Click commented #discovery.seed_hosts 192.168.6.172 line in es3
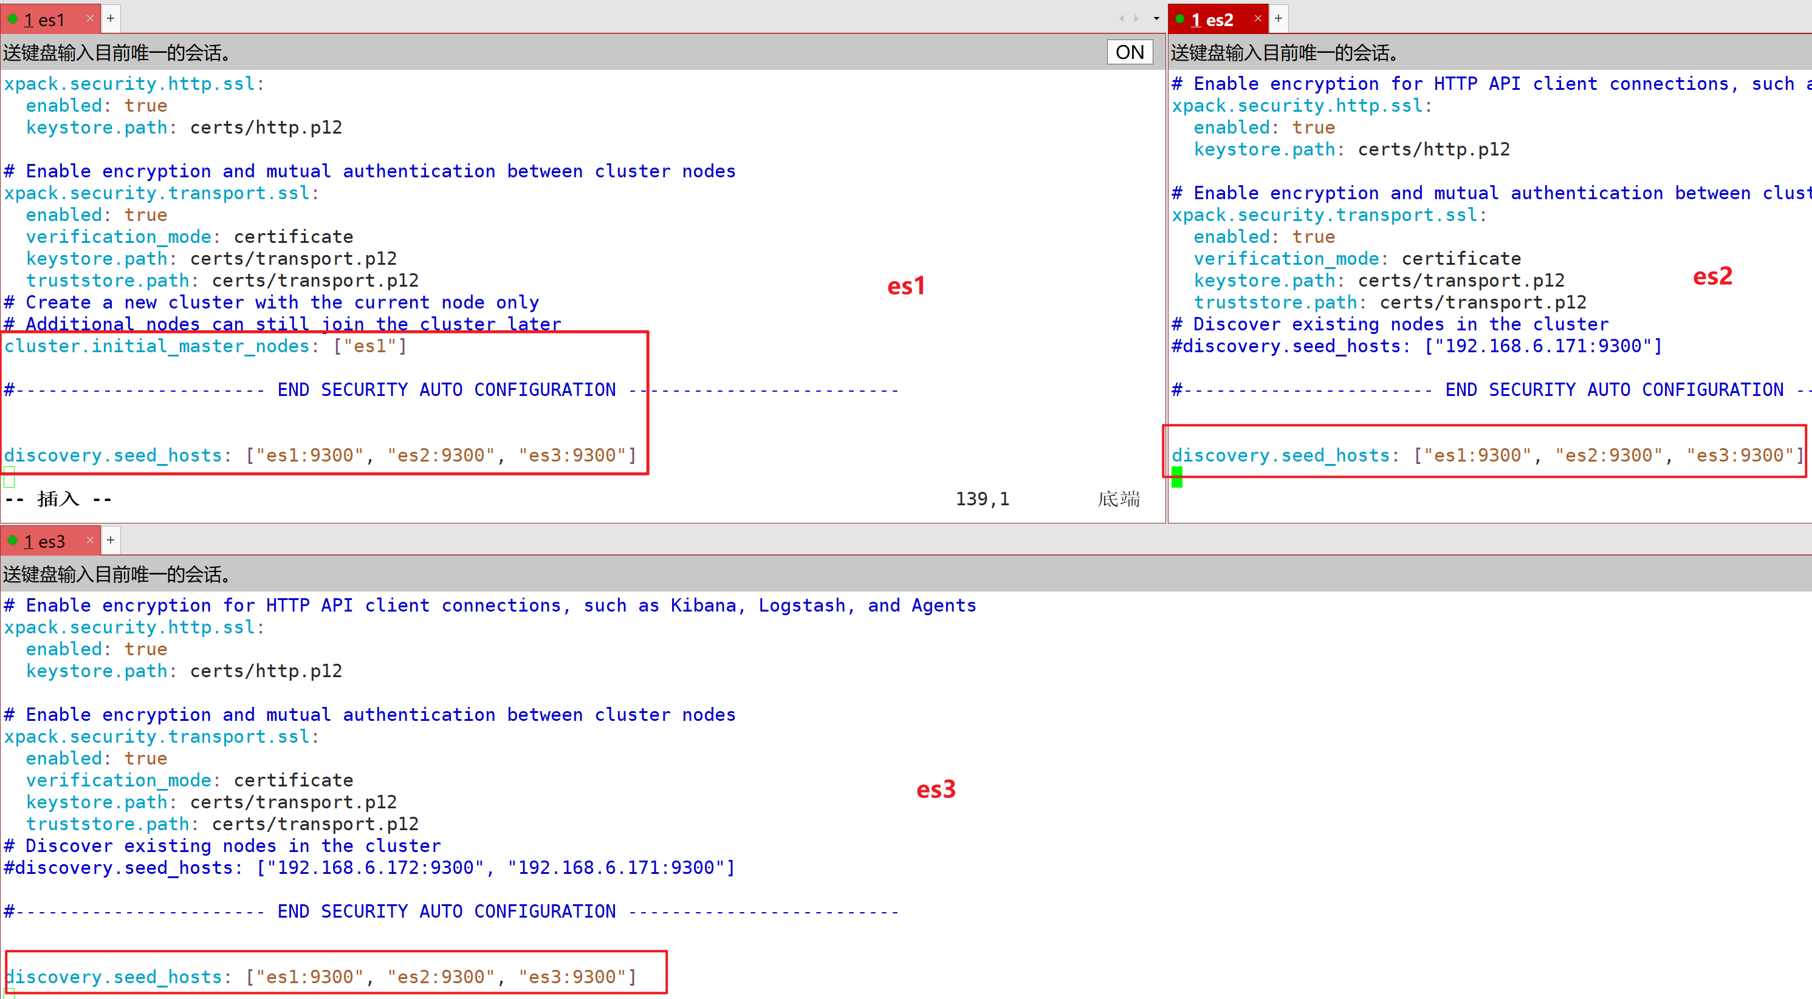Screen dimensions: 1812x999 click(369, 868)
